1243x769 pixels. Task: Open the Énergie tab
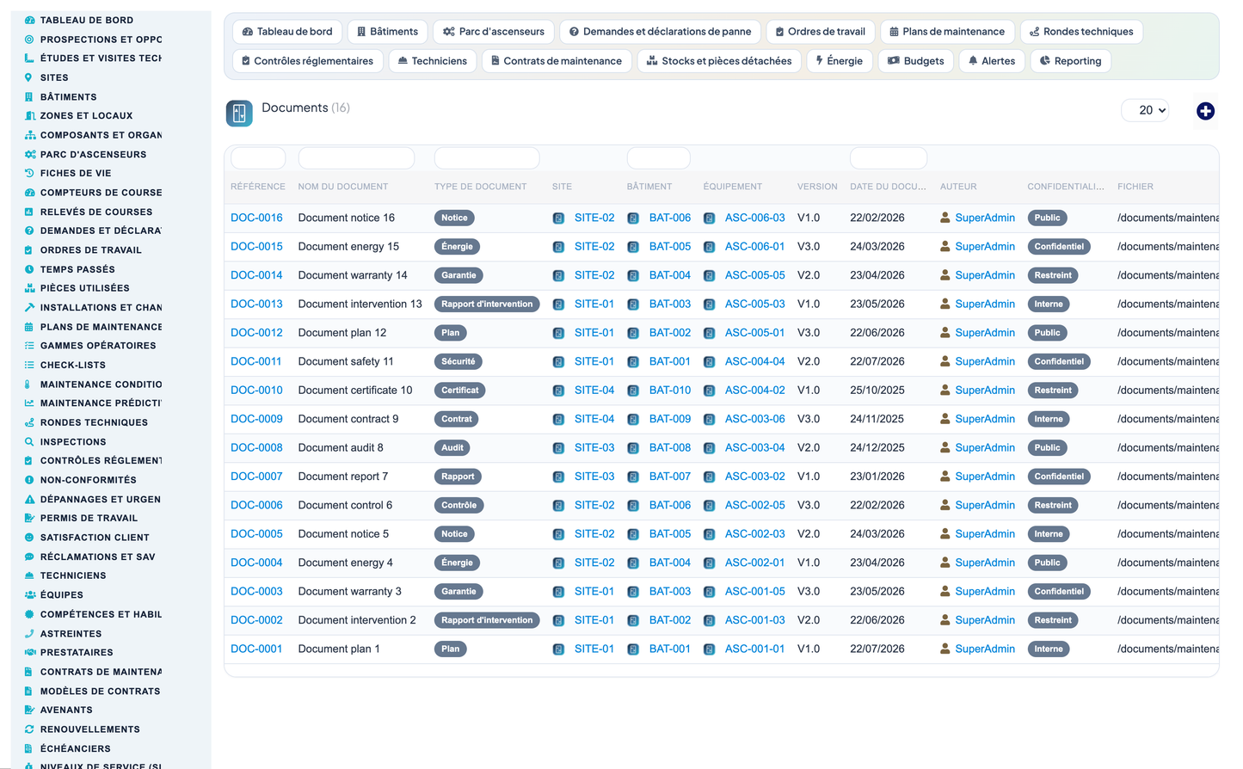[840, 61]
